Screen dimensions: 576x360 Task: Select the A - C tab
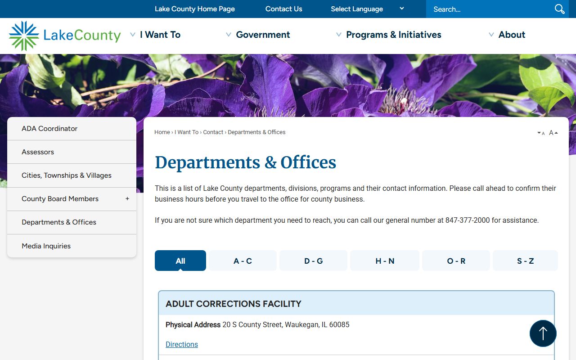tap(243, 261)
